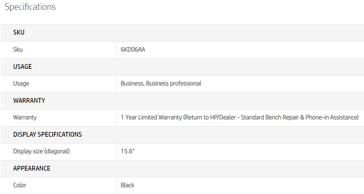Viewport: 364px width, 194px height.
Task: Click the APPEARANCE section header
Action: point(32,168)
